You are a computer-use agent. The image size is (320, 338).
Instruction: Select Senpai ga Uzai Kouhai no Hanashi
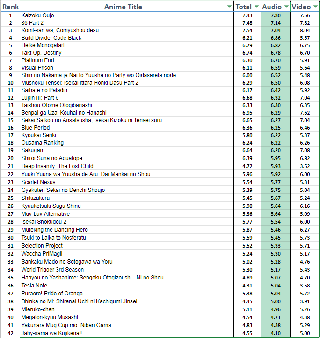(127, 113)
